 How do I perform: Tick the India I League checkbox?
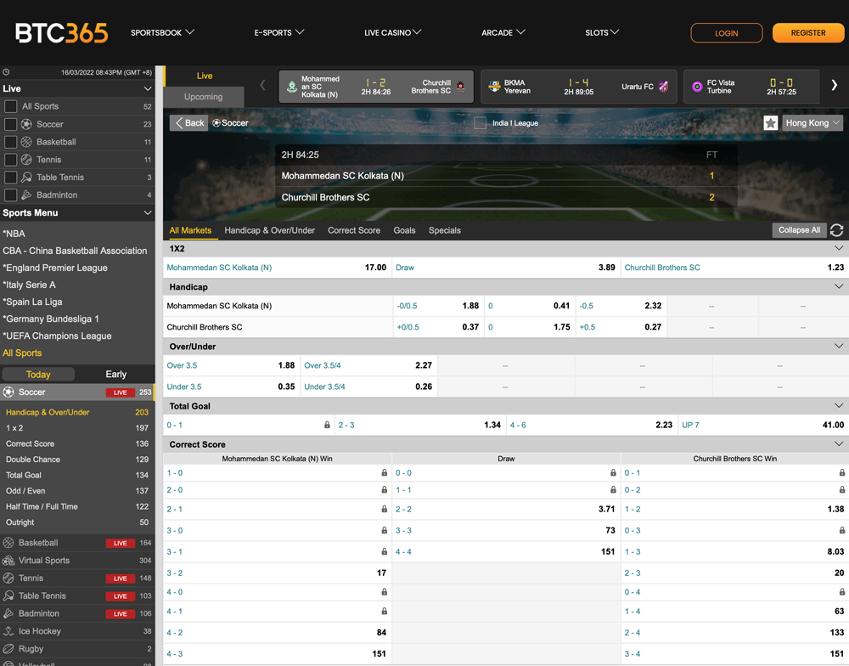click(x=480, y=123)
